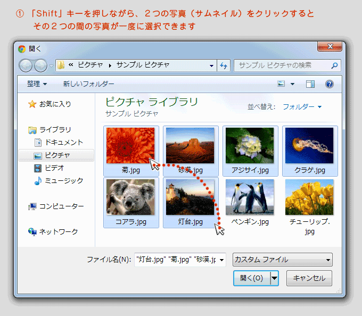Image resolution: width=362 pixels, height=316 pixels.
Task: Select the ペンギン.jpg thumbnail
Action: point(250,203)
